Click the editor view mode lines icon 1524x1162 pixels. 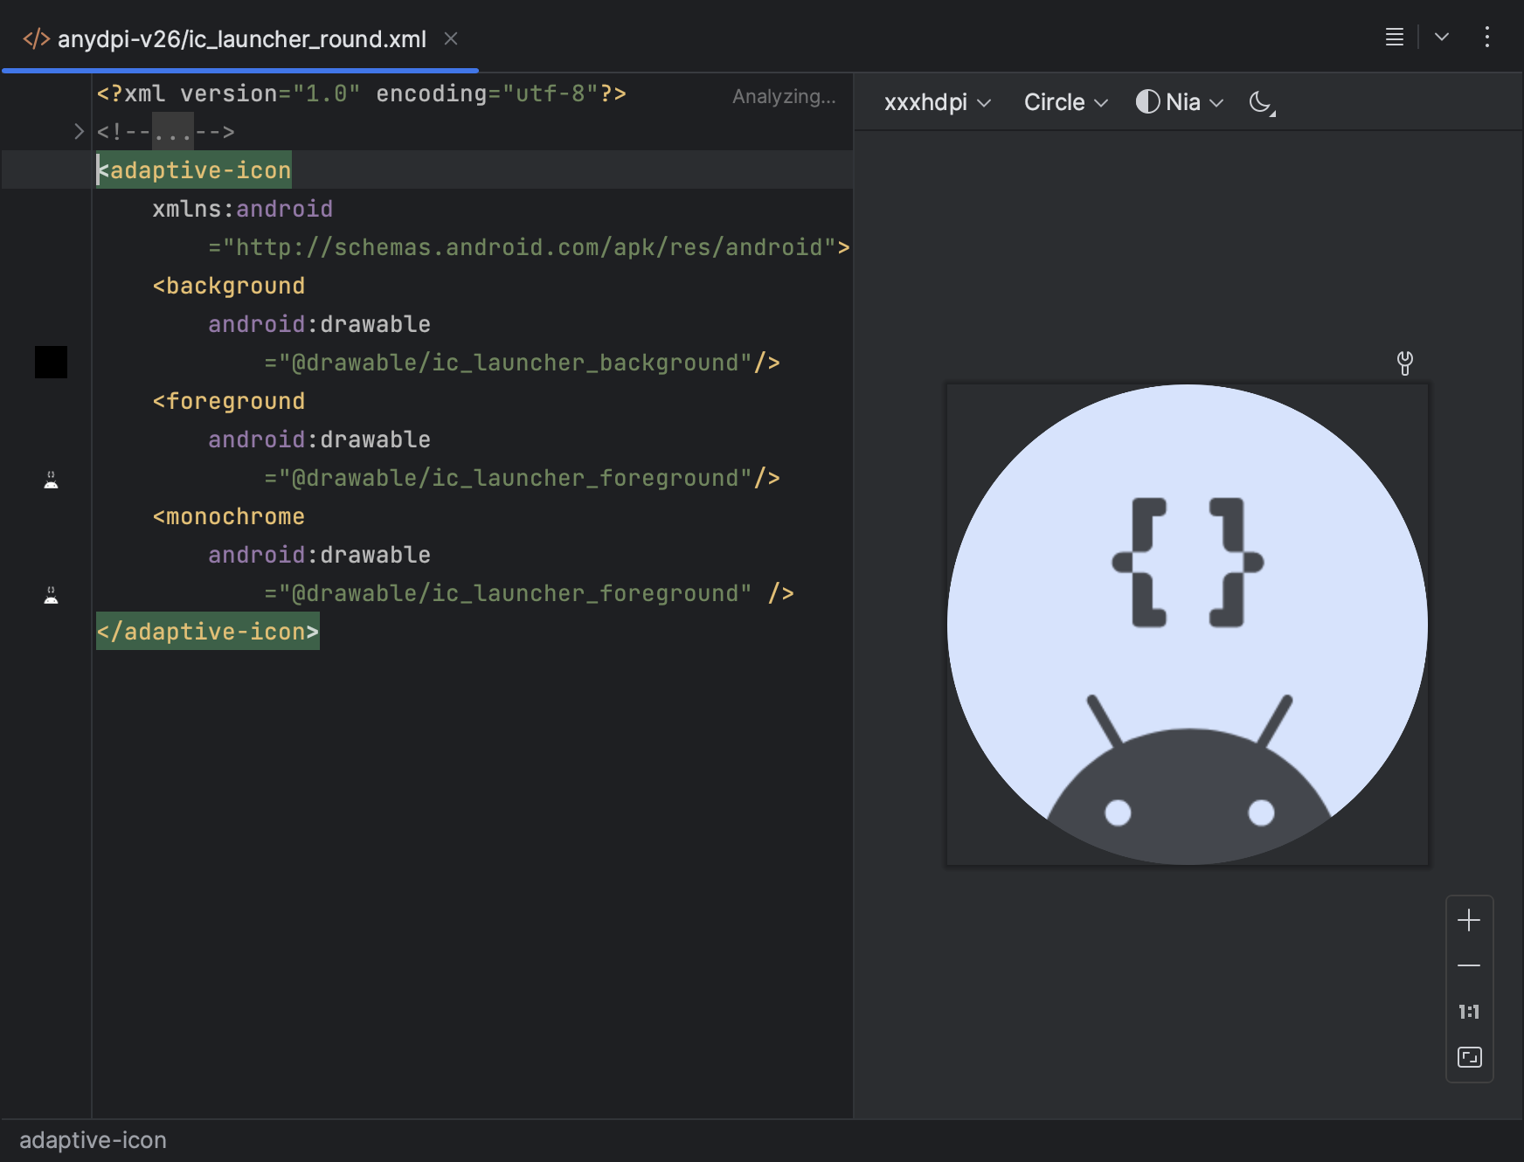(1394, 37)
